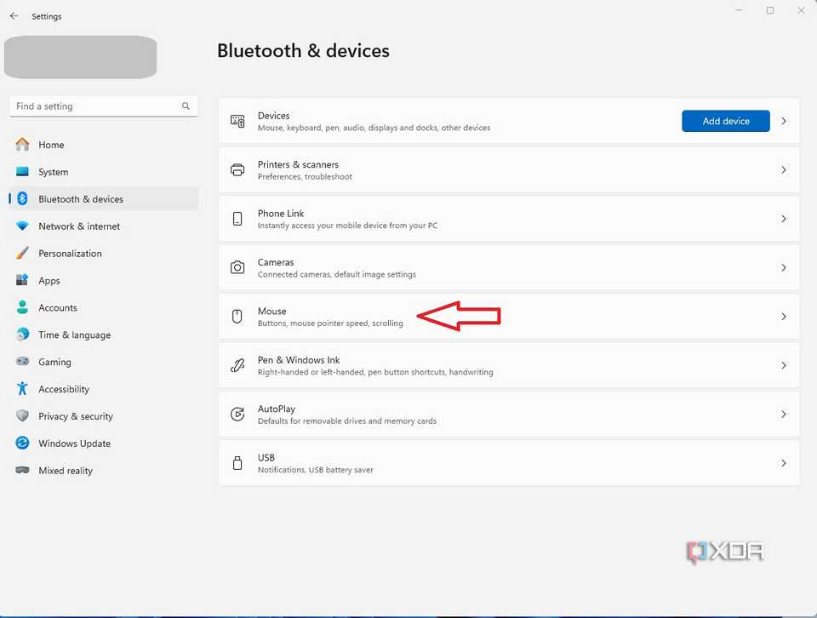Click "Buttons, mouse pointer speed, scrolling" text
Viewport: 817px width, 618px height.
(330, 323)
